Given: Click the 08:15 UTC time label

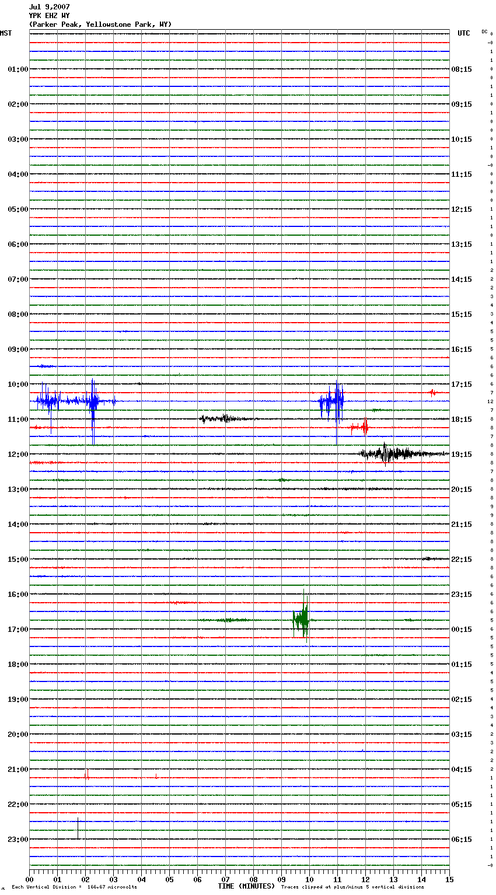Looking at the screenshot, I should pos(462,69).
